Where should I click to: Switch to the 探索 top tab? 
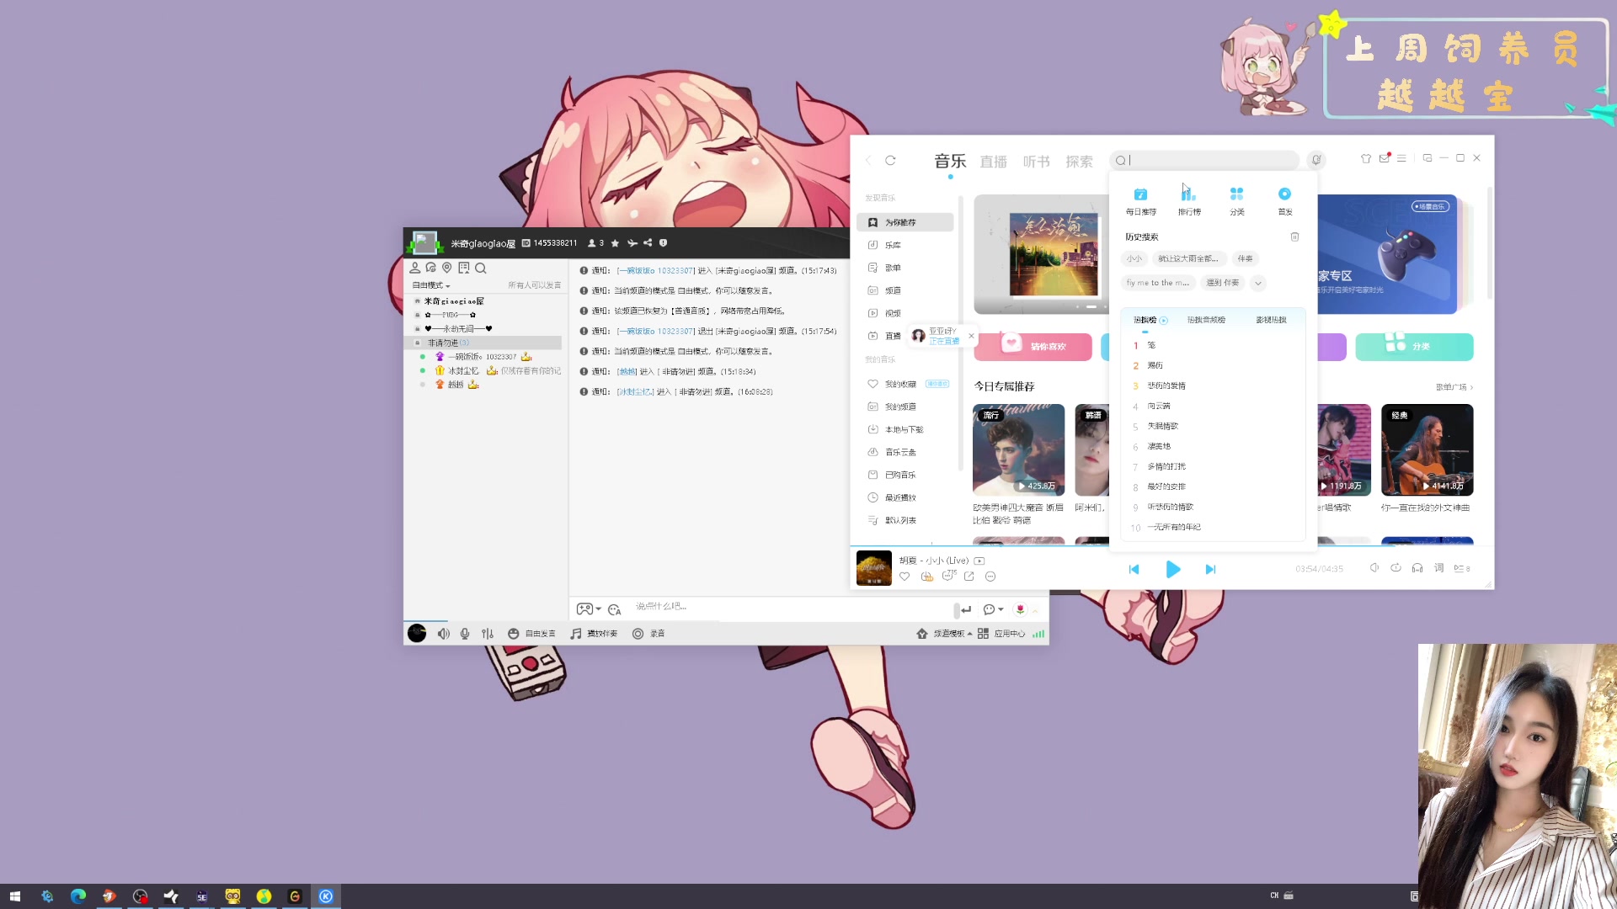pos(1079,162)
